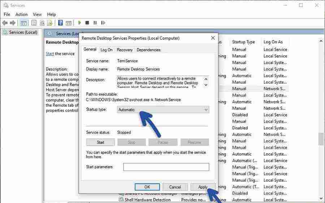Click the Services (Local) header bar title
This screenshot has height=203, width=325.
(68, 34)
